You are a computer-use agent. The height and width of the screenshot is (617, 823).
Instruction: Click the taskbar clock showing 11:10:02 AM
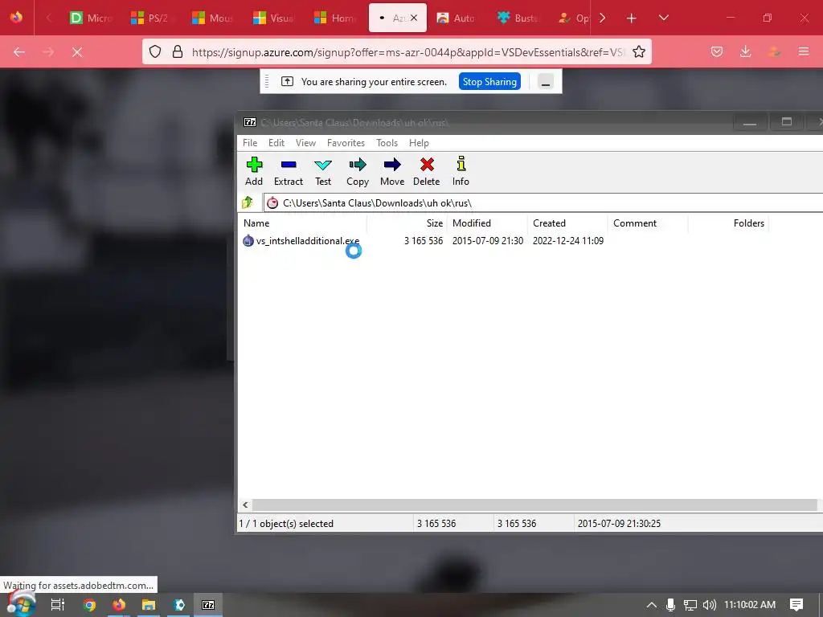(750, 605)
